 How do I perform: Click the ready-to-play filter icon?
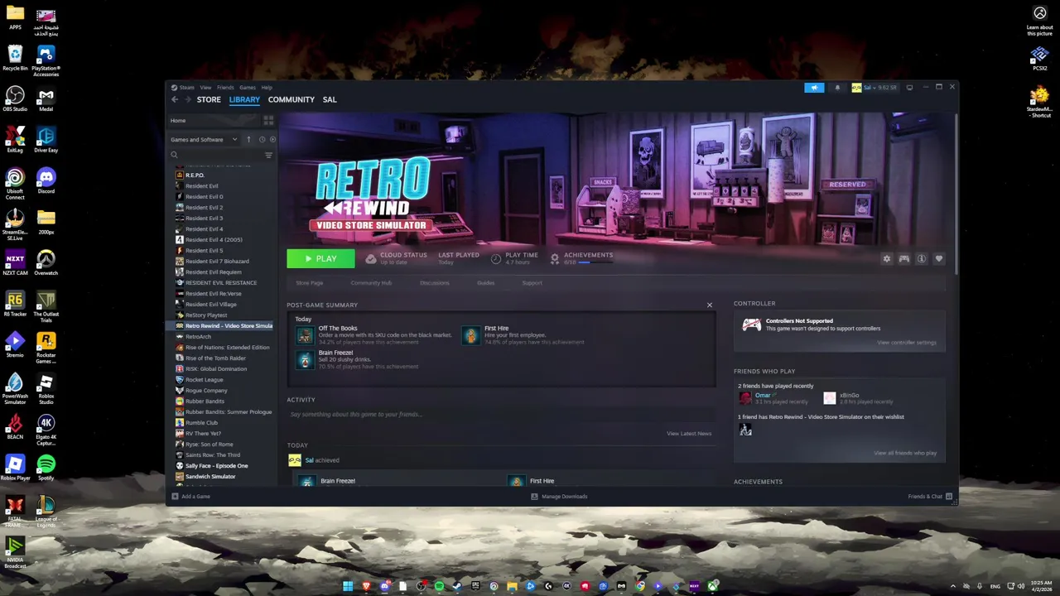[x=272, y=139]
